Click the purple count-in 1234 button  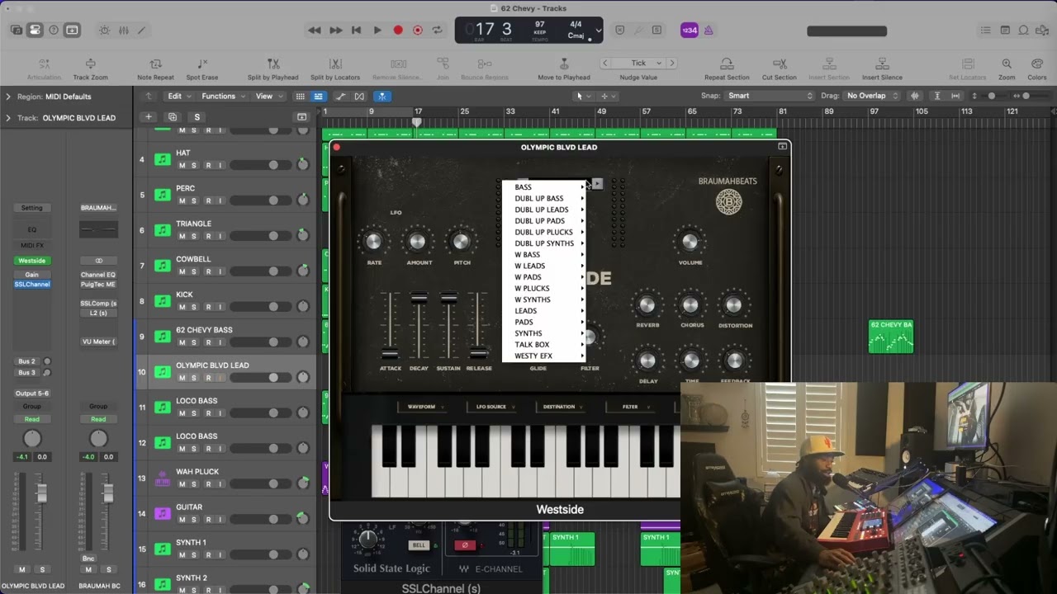point(689,31)
